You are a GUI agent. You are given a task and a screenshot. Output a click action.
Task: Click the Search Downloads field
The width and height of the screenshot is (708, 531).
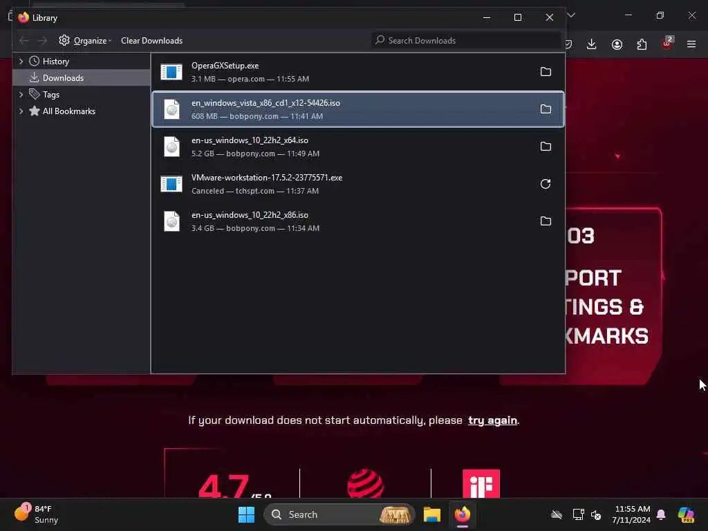[465, 41]
